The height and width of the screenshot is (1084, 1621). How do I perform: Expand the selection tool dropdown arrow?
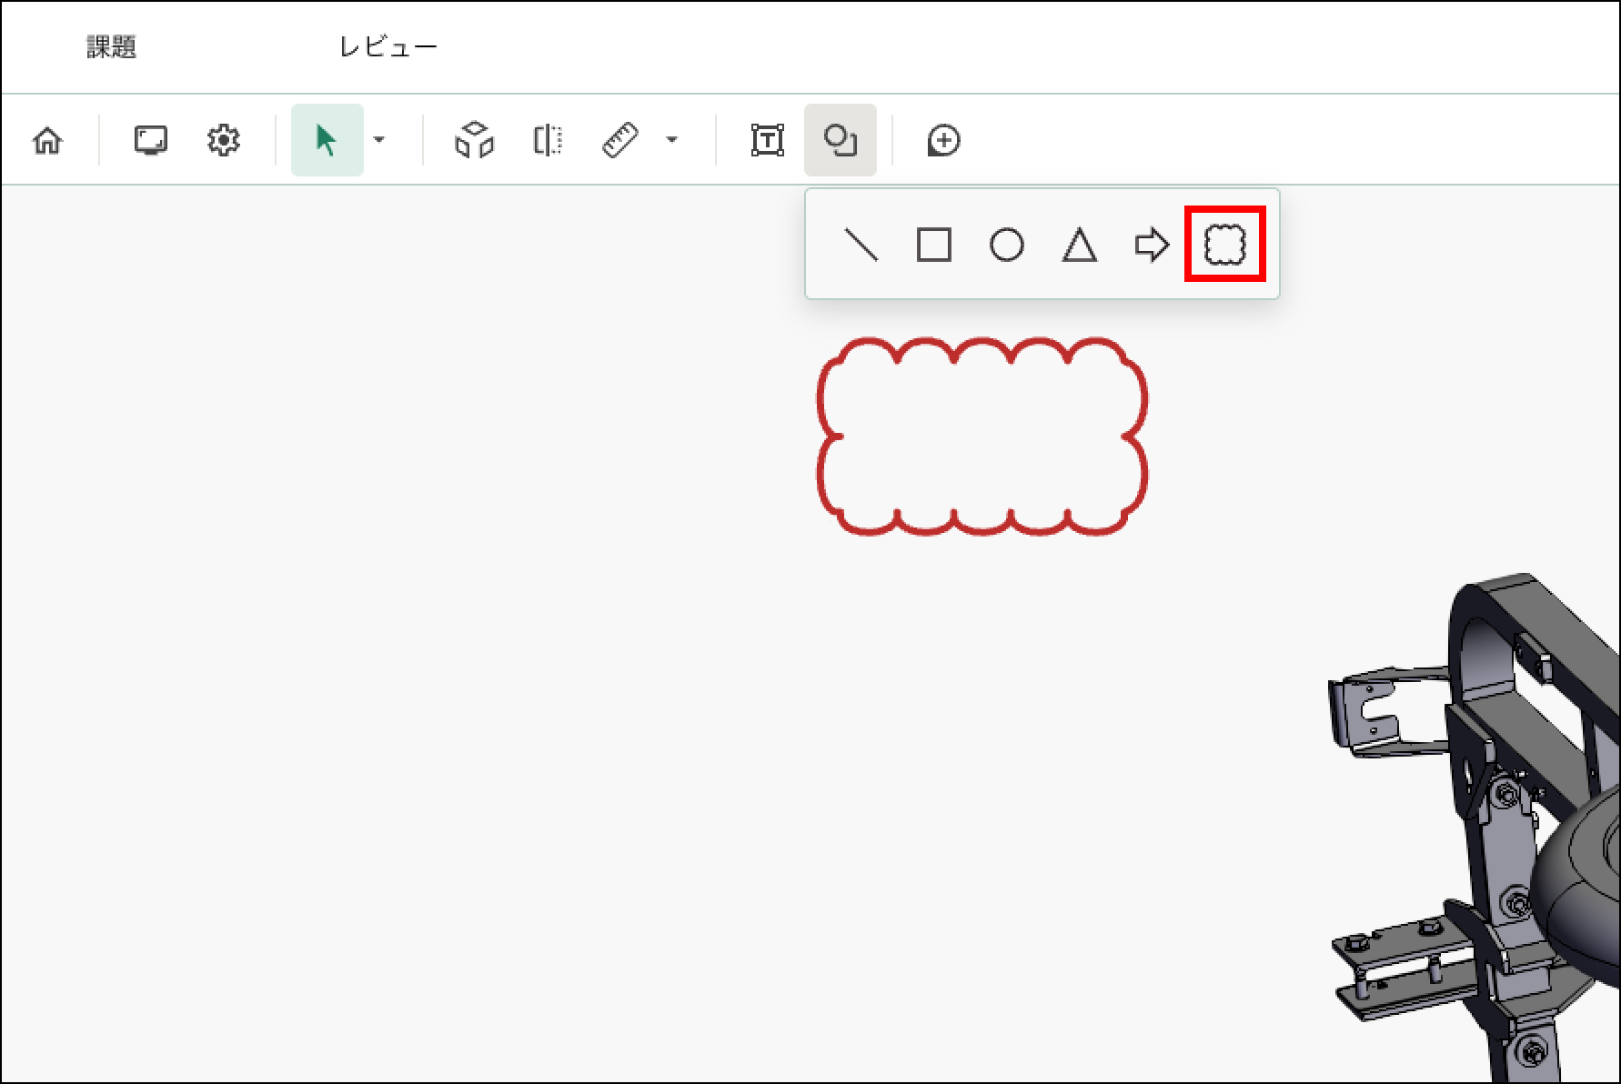379,140
